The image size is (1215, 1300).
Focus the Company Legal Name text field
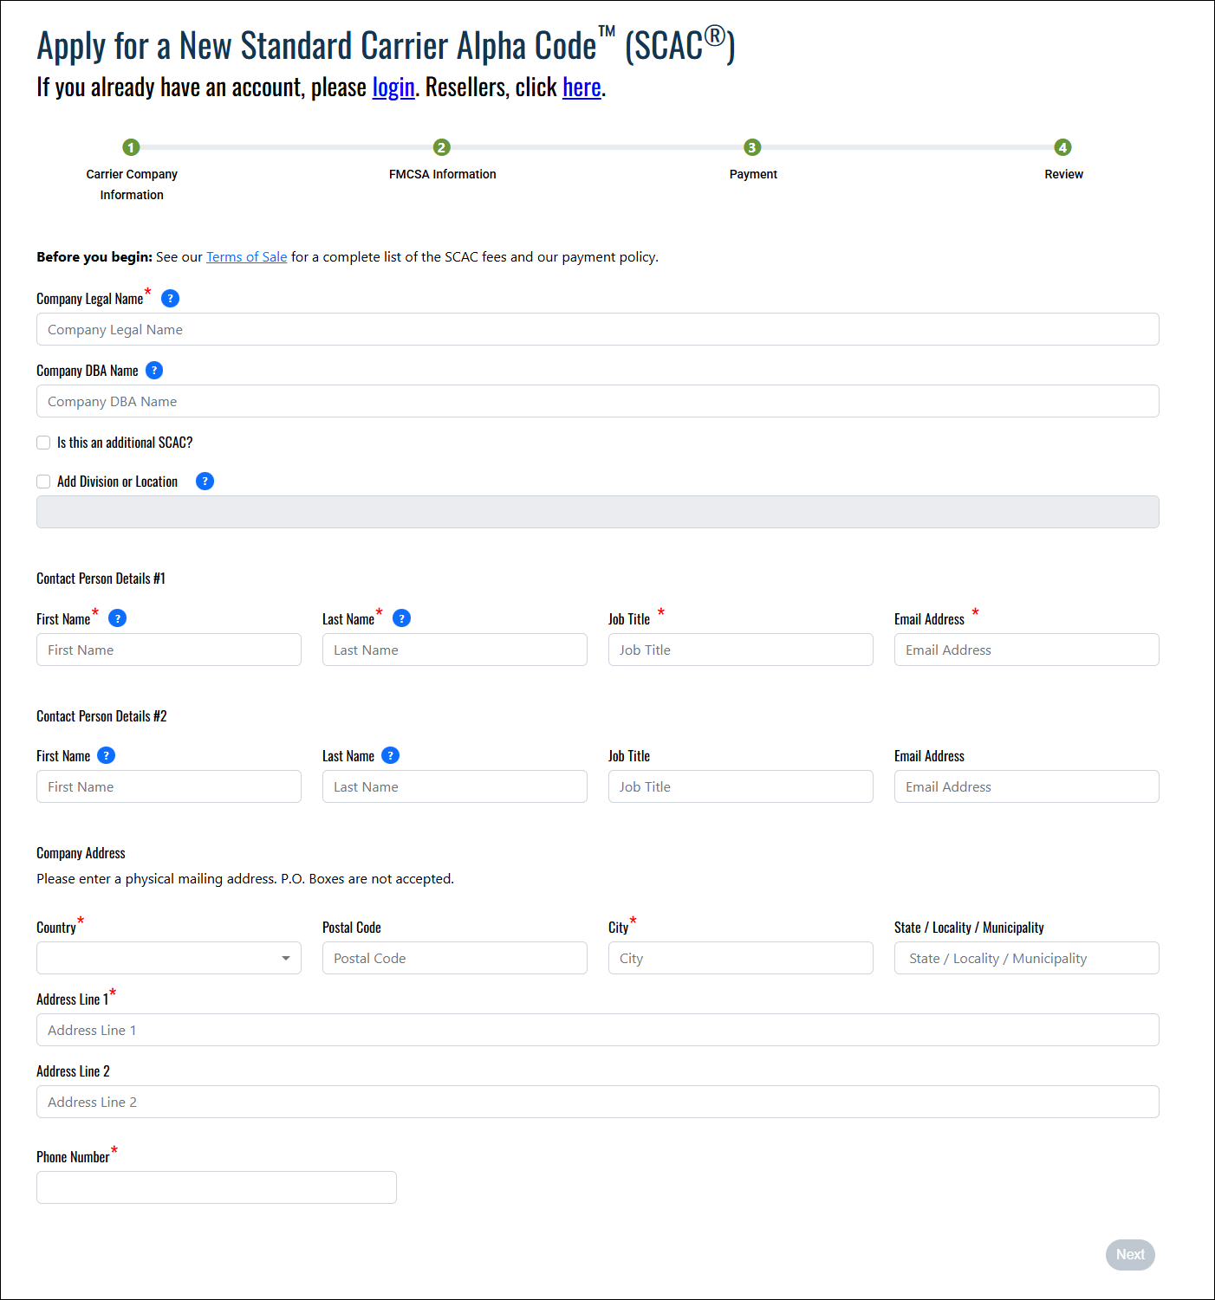click(598, 330)
